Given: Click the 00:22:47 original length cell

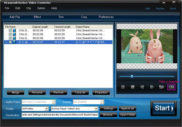Looking at the screenshot, I should point(38,42).
